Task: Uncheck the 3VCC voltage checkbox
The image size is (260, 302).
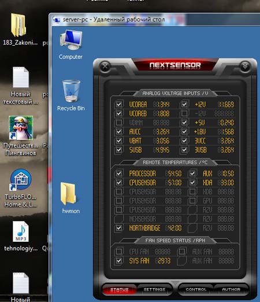Action: 184,141
